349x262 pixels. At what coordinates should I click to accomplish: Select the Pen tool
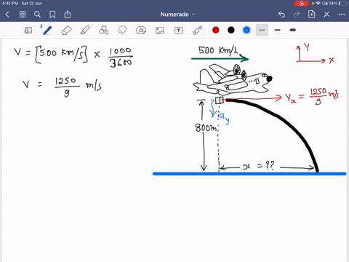point(47,31)
